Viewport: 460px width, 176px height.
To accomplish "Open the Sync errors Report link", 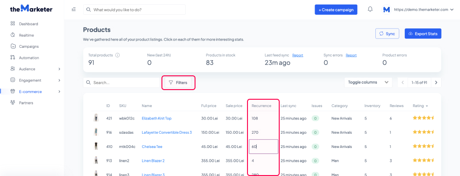I will [x=351, y=55].
